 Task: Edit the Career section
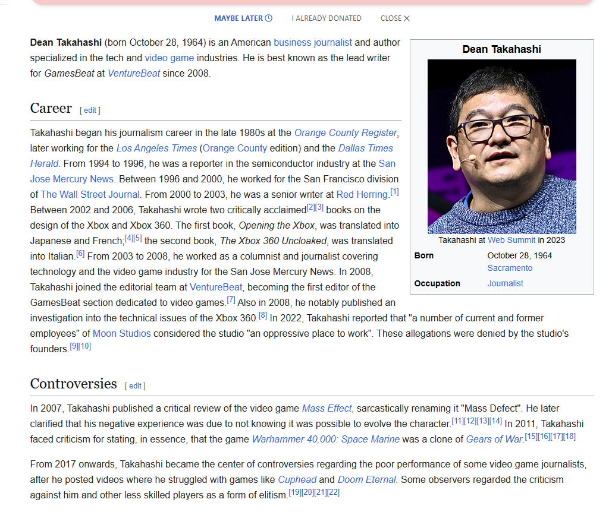[90, 110]
